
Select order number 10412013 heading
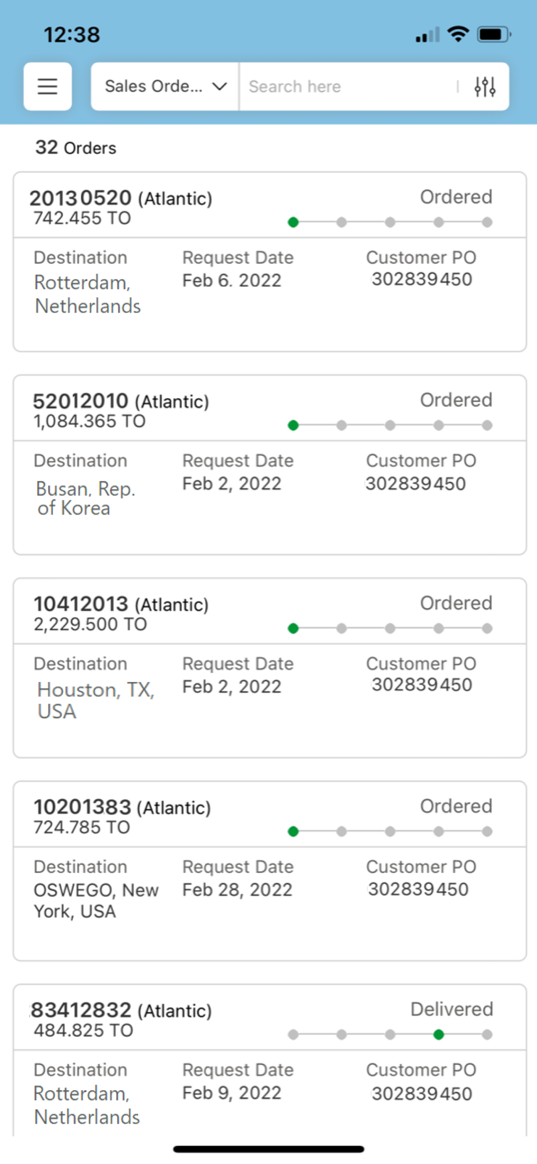click(x=81, y=604)
